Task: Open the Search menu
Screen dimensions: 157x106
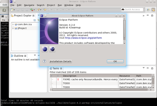Action: tap(41, 5)
